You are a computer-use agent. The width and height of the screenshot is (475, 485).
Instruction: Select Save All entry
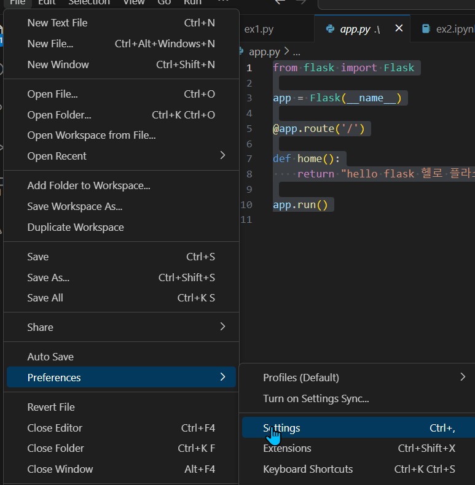[121, 298]
